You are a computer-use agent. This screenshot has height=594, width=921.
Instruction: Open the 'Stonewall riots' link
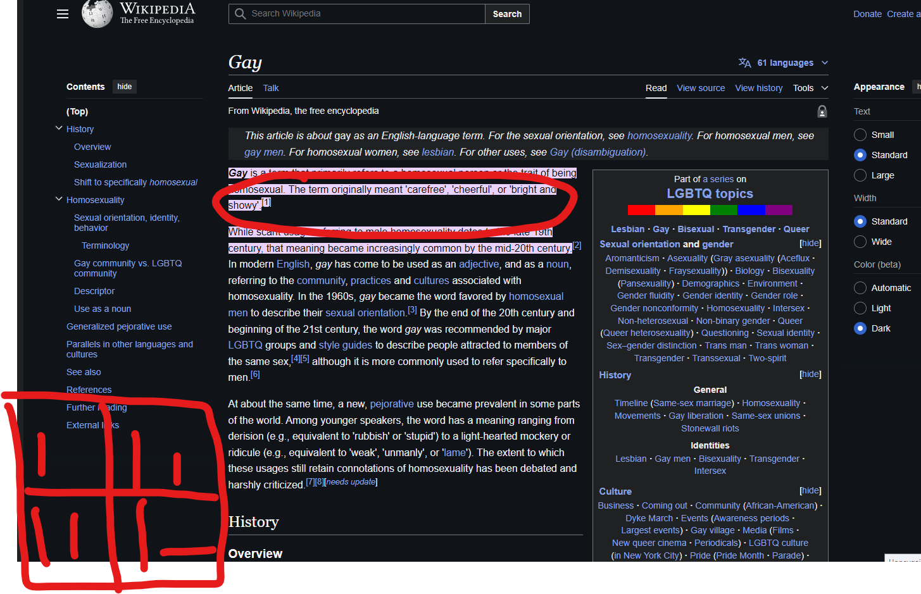click(710, 428)
